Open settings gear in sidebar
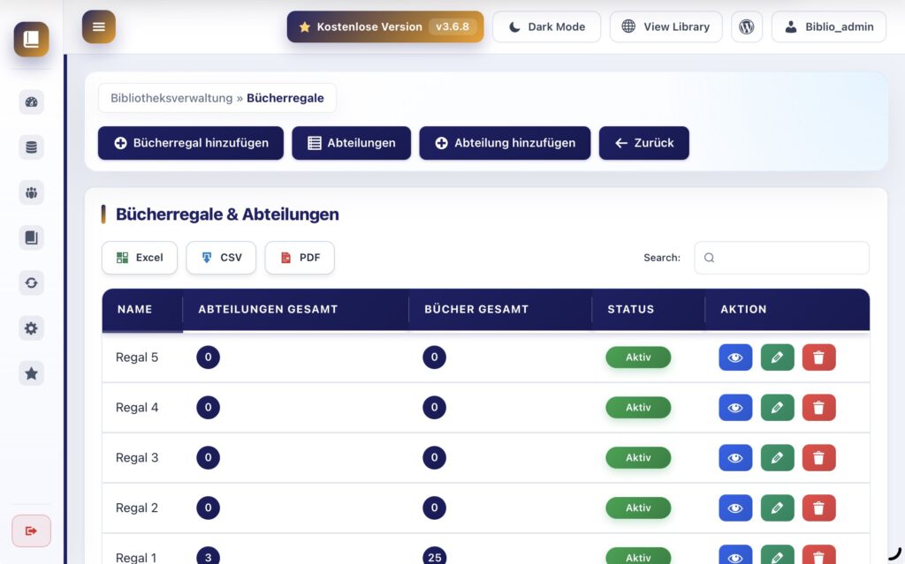Image resolution: width=905 pixels, height=564 pixels. 31,328
